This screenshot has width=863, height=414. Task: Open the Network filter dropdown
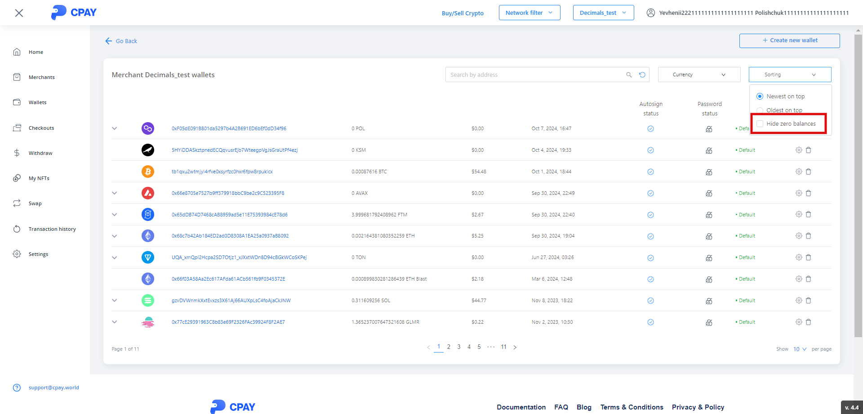tap(529, 13)
